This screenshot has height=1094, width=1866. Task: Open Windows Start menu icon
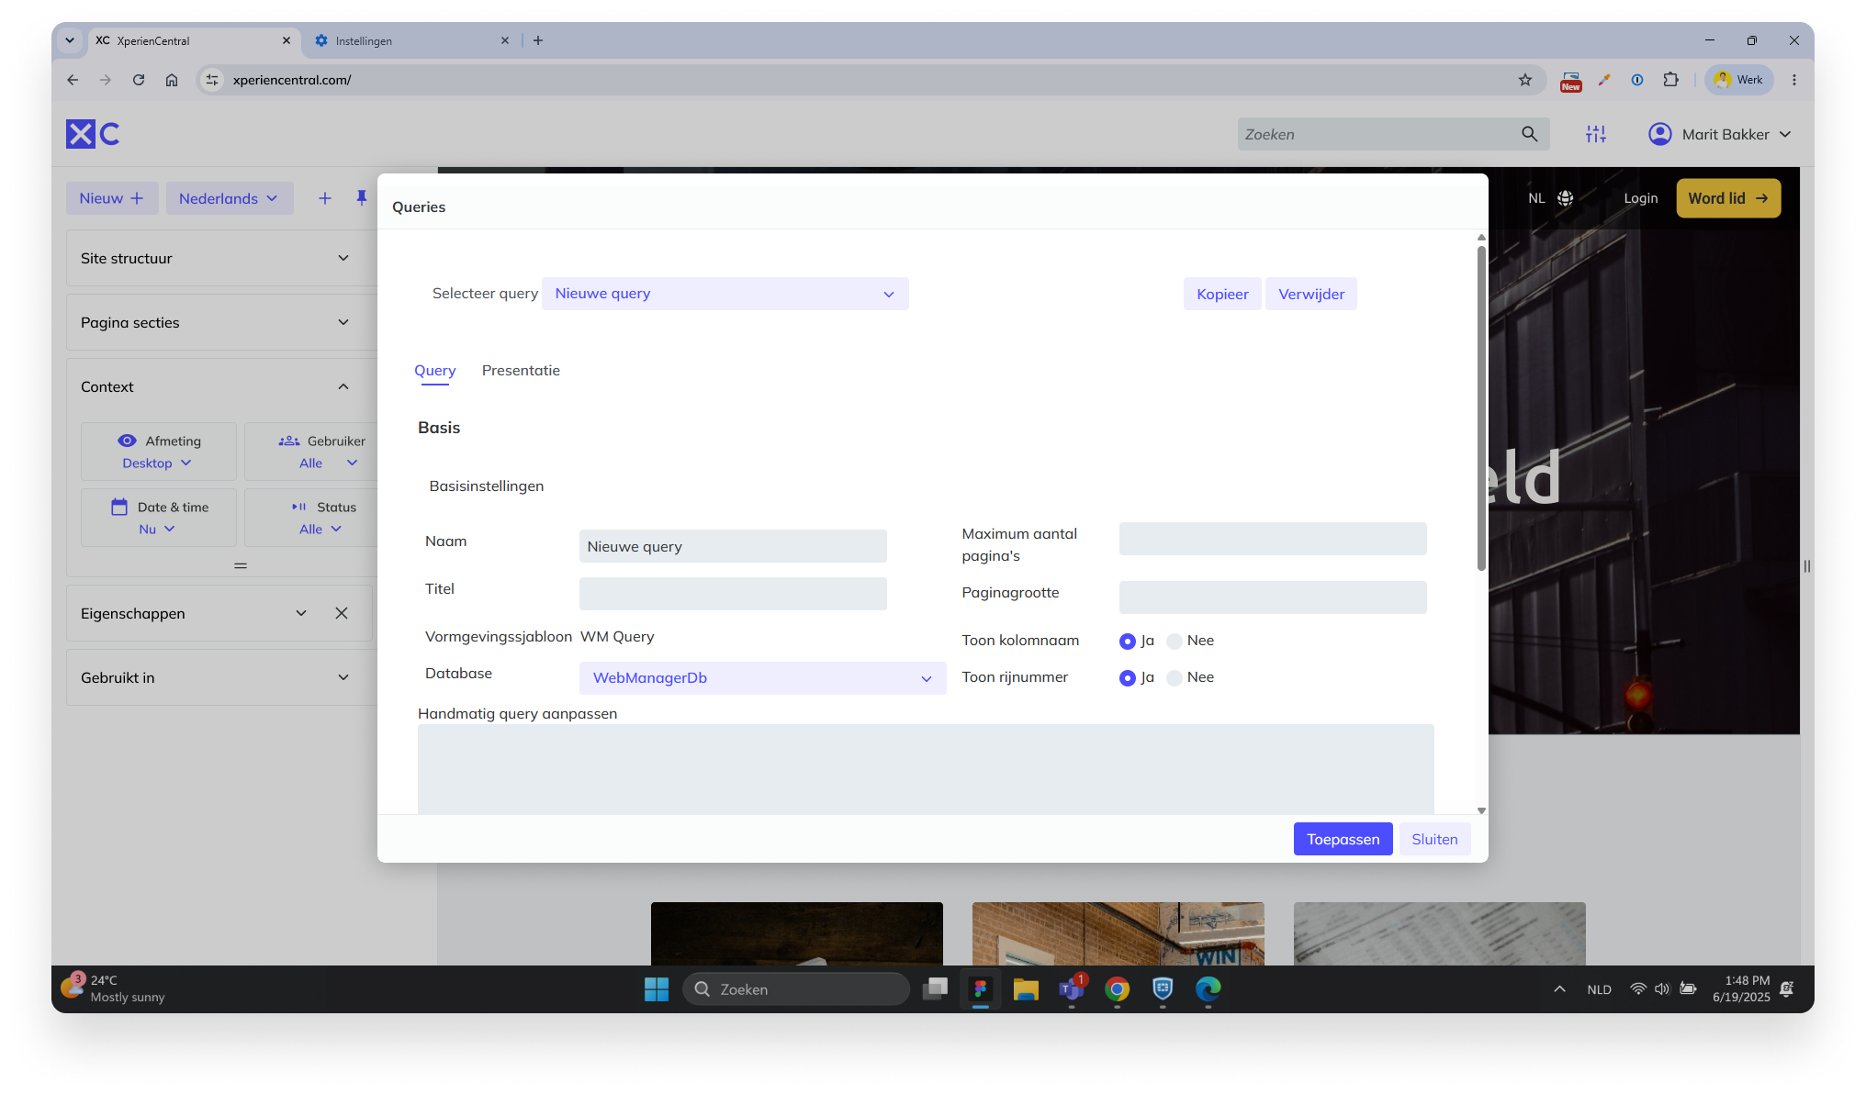click(657, 989)
